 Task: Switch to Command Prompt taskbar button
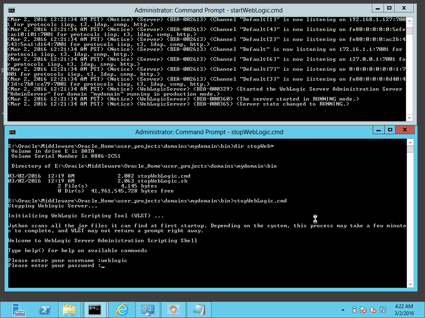[95, 309]
